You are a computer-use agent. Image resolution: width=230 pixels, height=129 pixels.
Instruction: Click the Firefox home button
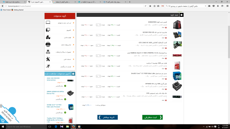150,6
